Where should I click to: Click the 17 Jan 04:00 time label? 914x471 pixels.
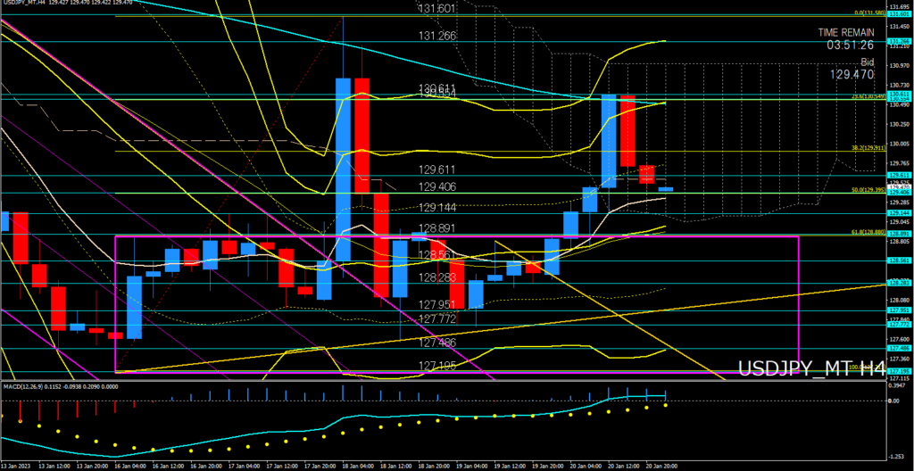[x=245, y=467]
